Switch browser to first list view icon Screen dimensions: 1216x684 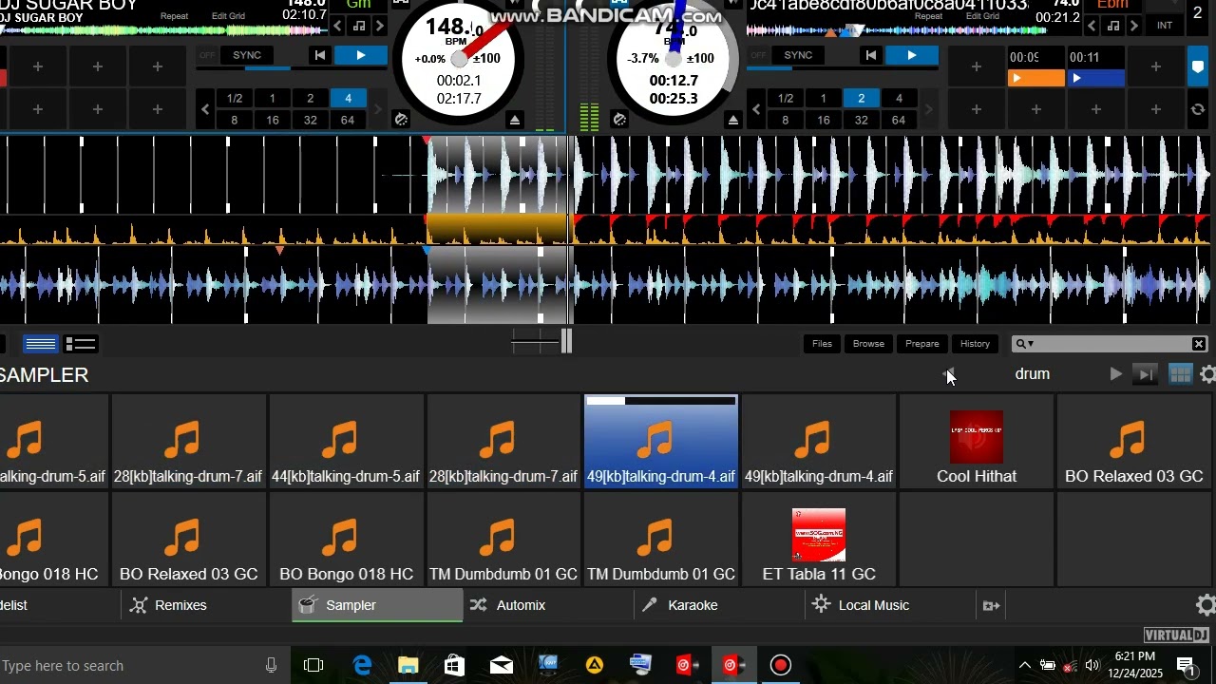pos(40,344)
